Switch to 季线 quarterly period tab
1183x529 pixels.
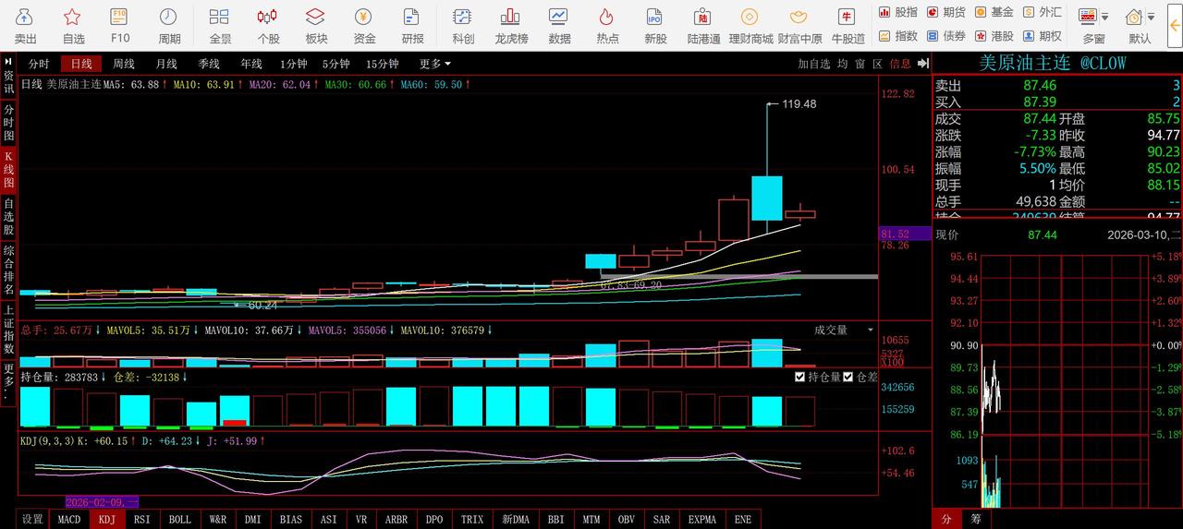point(209,64)
